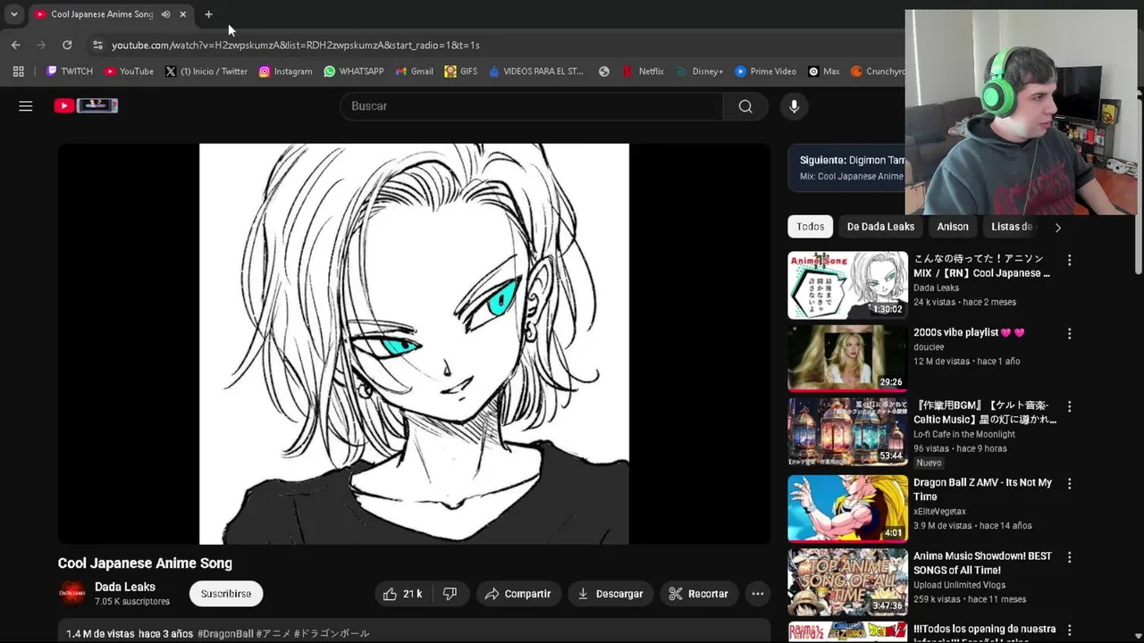Open Dragon Ball Z AMV thumbnail
The image size is (1144, 643).
(847, 509)
